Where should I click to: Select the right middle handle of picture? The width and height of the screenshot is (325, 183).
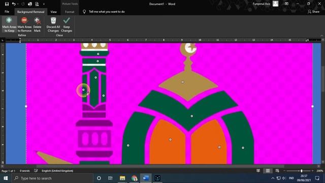point(312,106)
